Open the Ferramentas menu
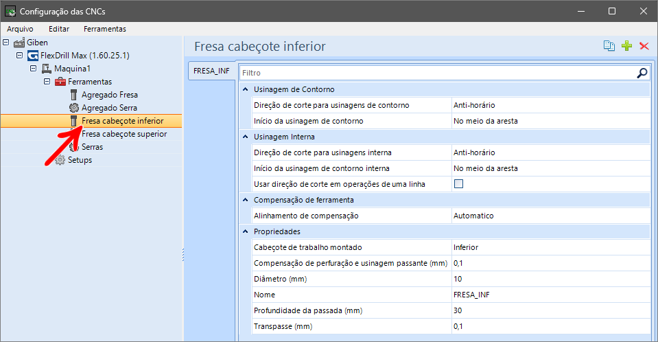658x342 pixels. click(105, 29)
